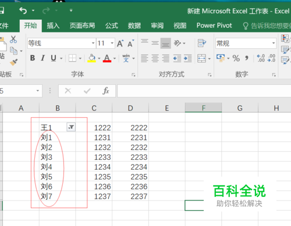Open number dialog launcher in 数字 group
291x226 pixels.
click(274, 75)
